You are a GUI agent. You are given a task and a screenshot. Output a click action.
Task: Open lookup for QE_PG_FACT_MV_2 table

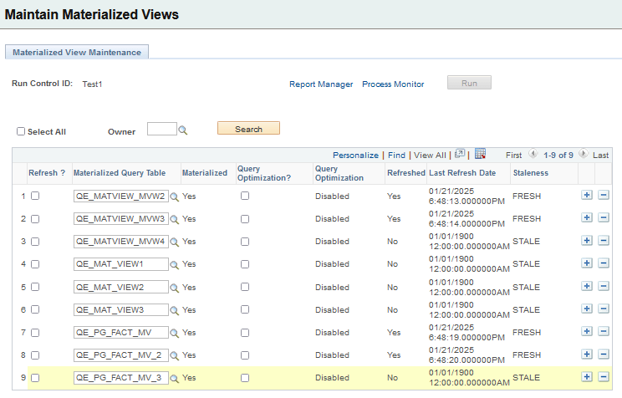coord(174,355)
